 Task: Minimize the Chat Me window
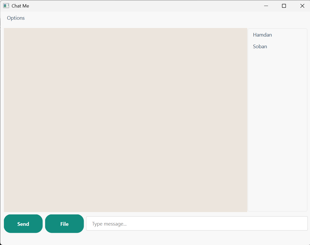266,6
